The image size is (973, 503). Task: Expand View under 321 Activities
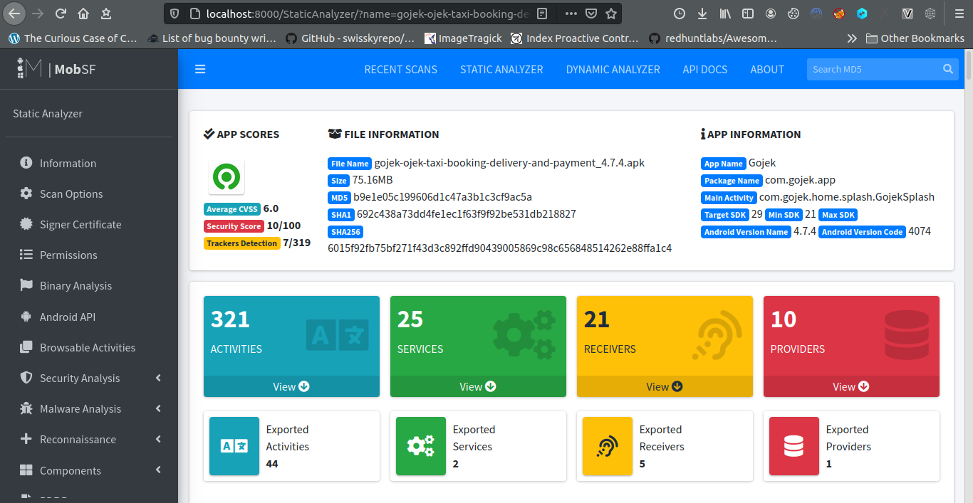point(291,386)
